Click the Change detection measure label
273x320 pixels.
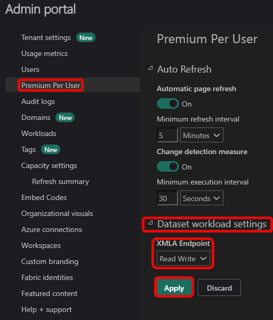point(202,151)
